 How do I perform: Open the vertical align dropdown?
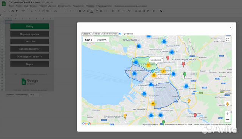click(x=119, y=11)
